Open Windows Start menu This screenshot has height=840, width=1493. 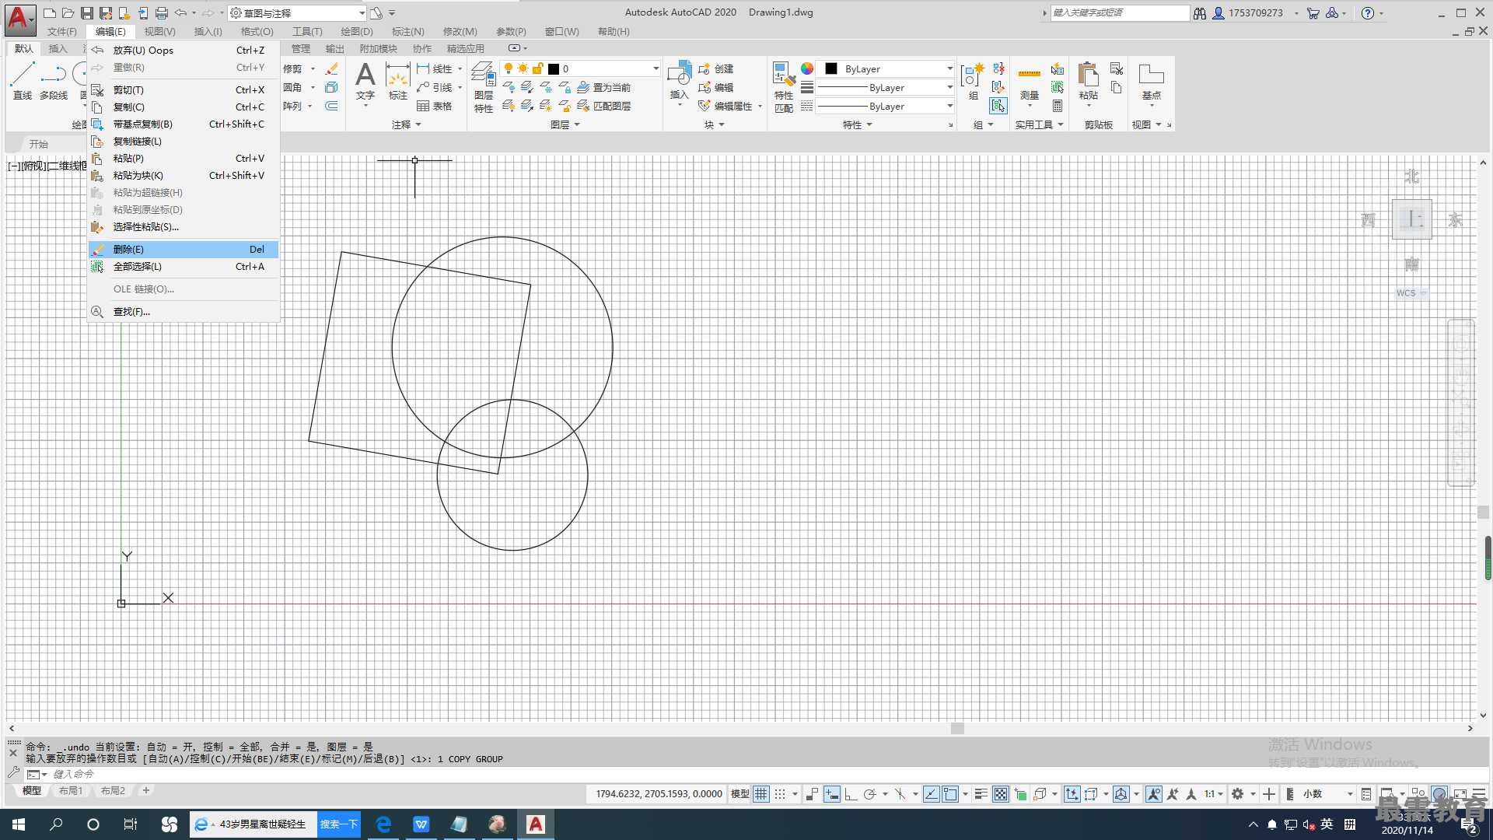point(19,824)
